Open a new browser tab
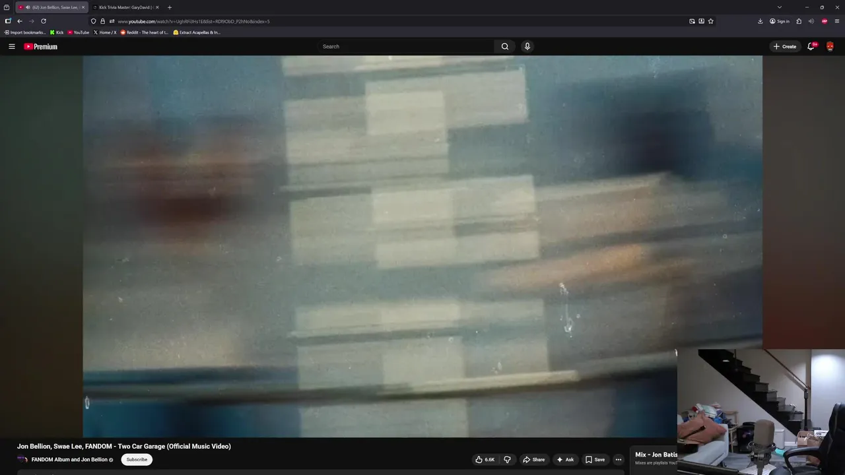The width and height of the screenshot is (845, 475). point(170,7)
